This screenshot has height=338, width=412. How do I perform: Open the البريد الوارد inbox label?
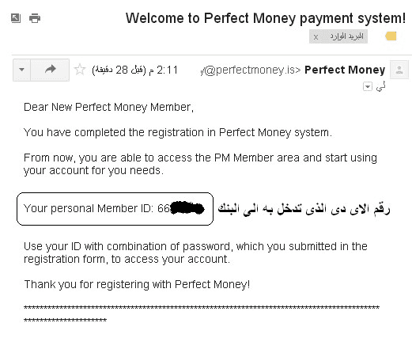[346, 36]
